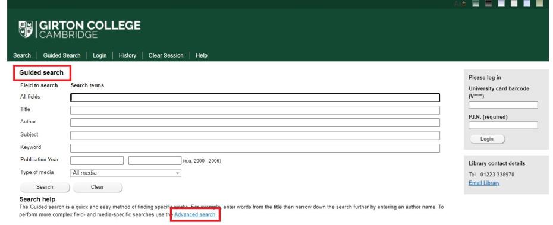Image resolution: width=553 pixels, height=225 pixels.
Task: Focus the Publication Year end box
Action: coord(155,160)
